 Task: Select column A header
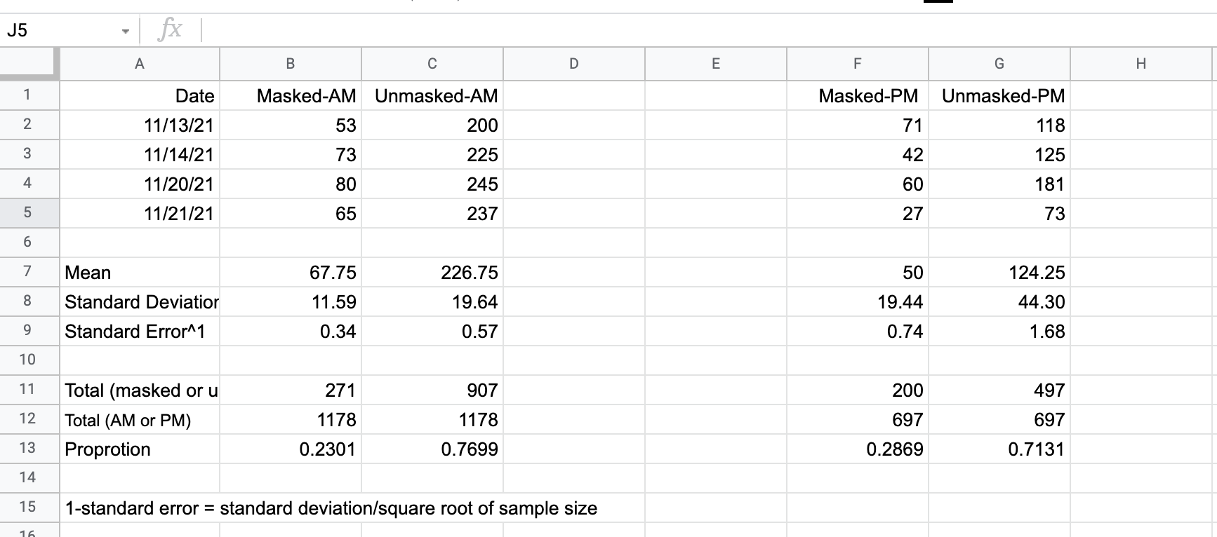click(x=140, y=64)
